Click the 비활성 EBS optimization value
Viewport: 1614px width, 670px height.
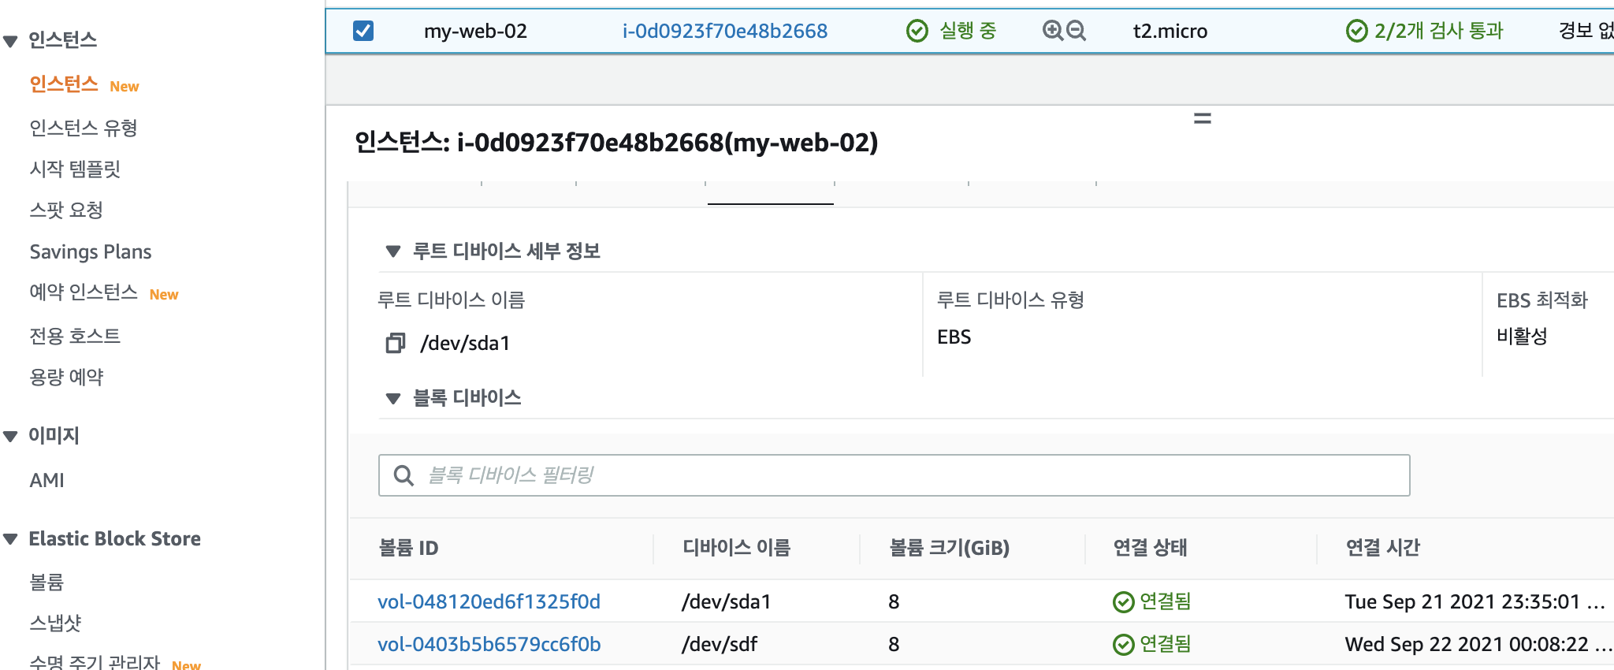tap(1522, 336)
